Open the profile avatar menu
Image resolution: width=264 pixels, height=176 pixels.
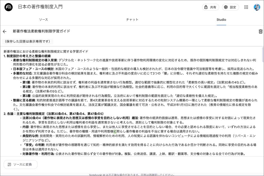click(x=257, y=7)
